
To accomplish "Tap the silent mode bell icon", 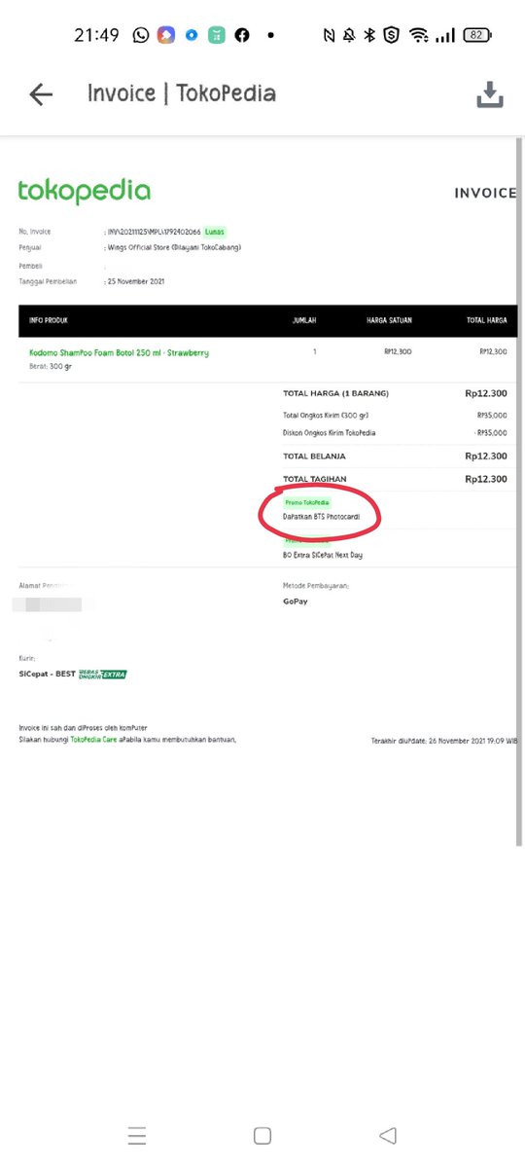I will click(x=349, y=35).
